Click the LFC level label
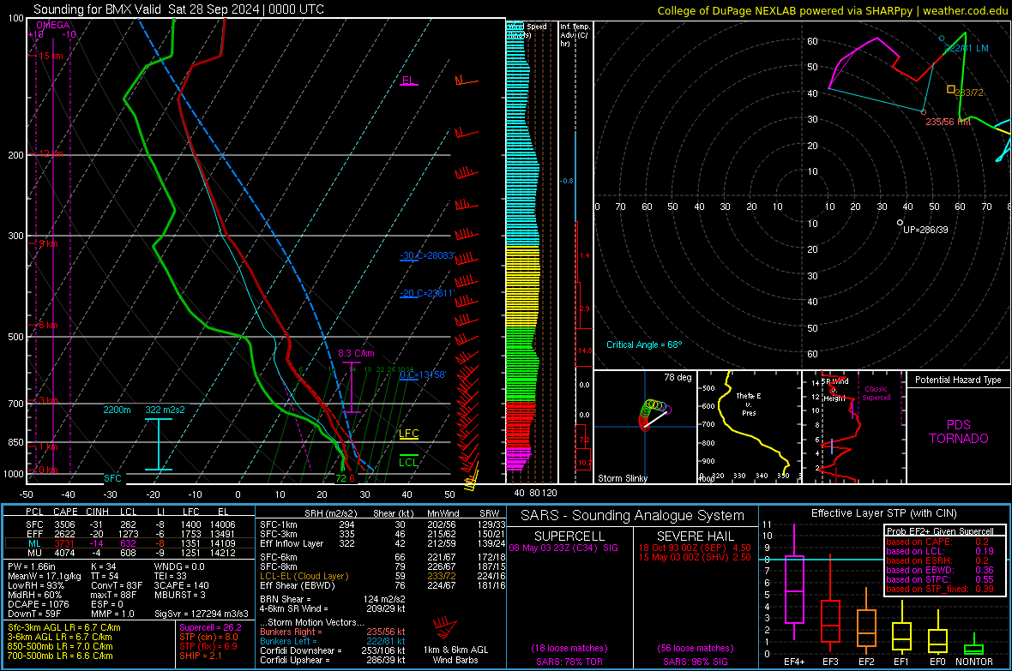 (408, 434)
